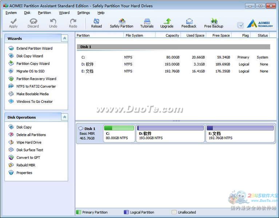The image size is (279, 218).
Task: Click the Partition Recovery Wizard label
Action: click(36, 79)
